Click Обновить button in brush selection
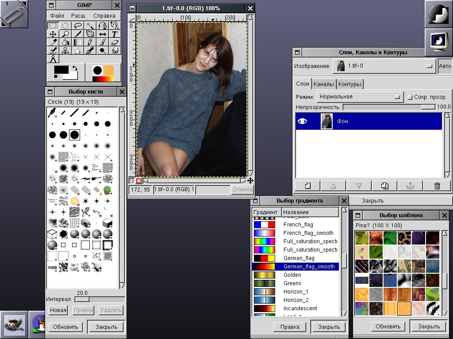This screenshot has height=339, width=453. click(65, 327)
